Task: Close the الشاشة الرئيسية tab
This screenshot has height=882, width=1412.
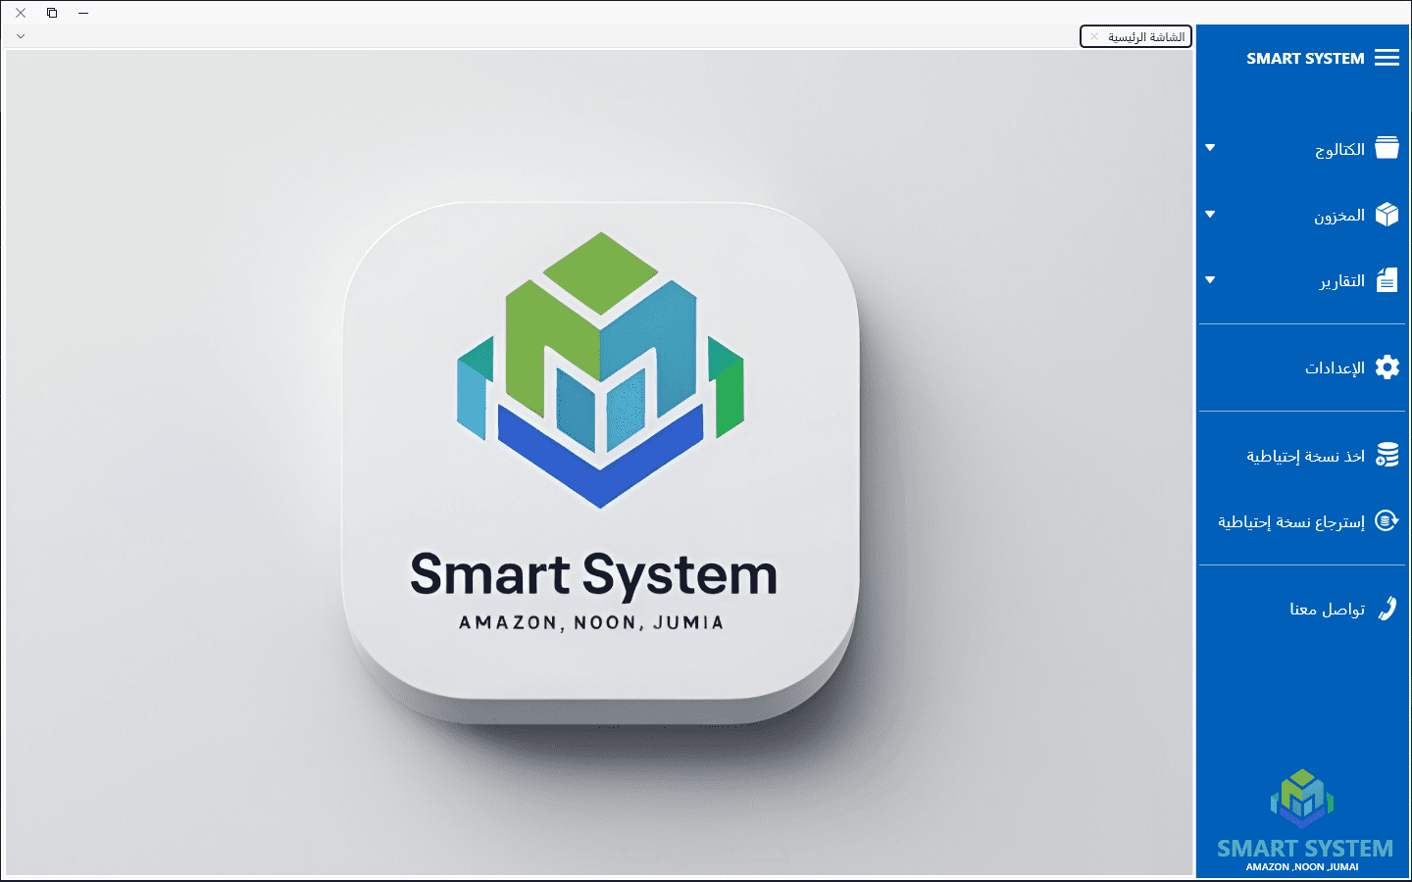Action: pyautogui.click(x=1094, y=36)
